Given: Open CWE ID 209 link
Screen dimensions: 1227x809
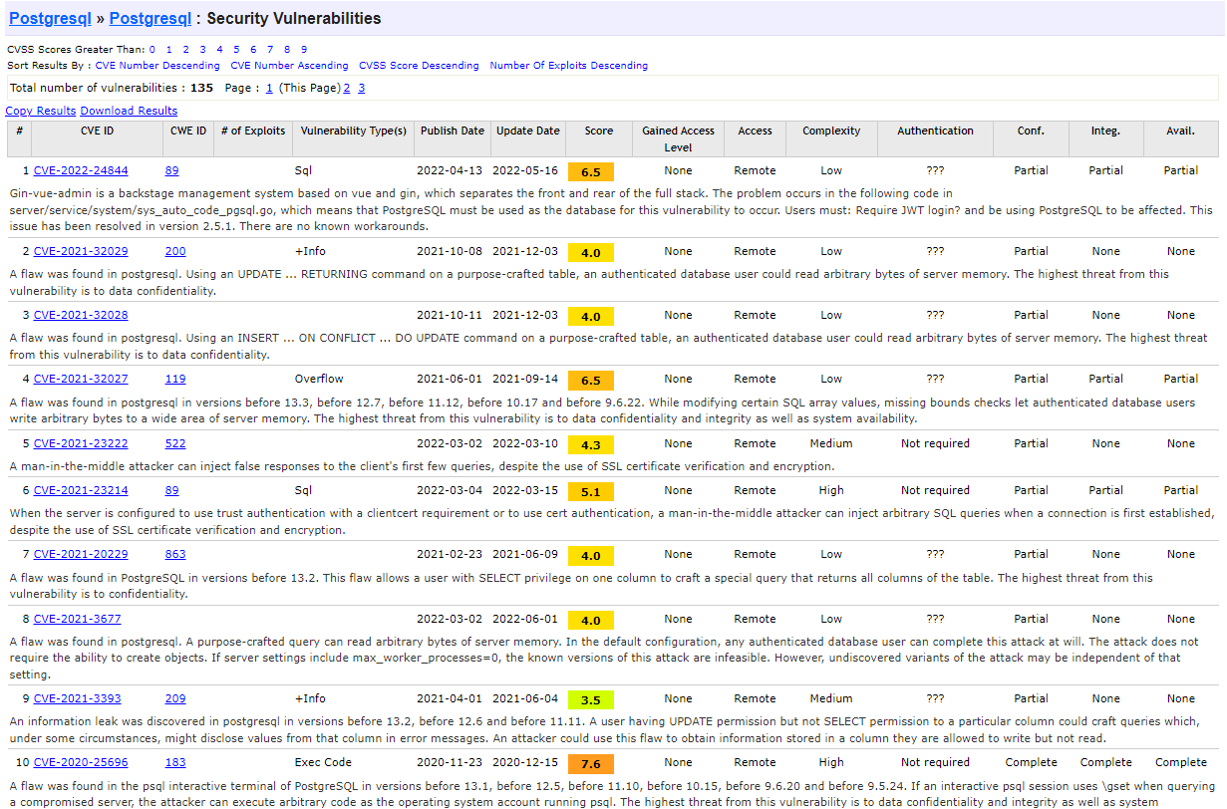Looking at the screenshot, I should coord(175,698).
